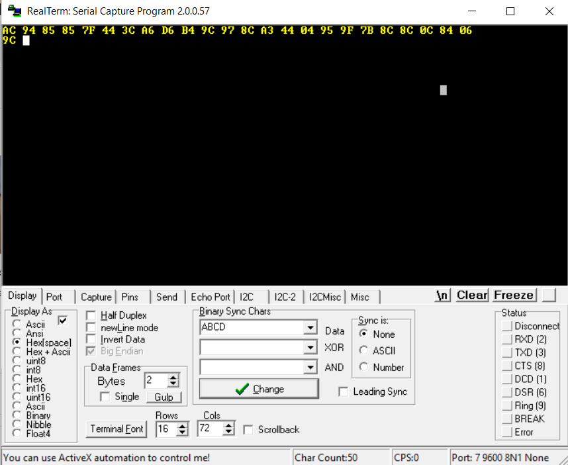Image resolution: width=568 pixels, height=465 pixels.
Task: Select the Binary display option
Action: pyautogui.click(x=17, y=415)
